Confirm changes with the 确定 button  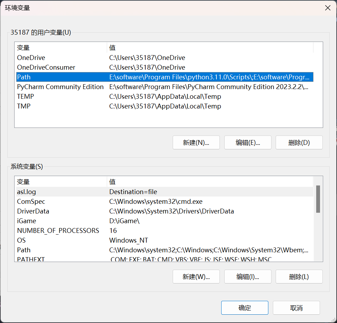(x=244, y=308)
